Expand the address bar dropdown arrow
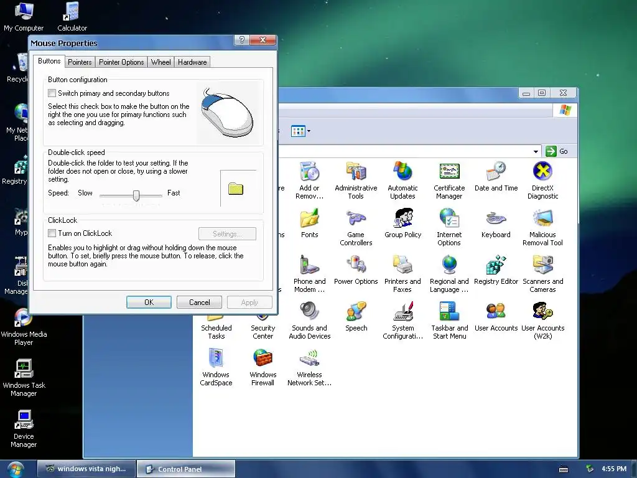The height and width of the screenshot is (478, 637). tap(536, 151)
